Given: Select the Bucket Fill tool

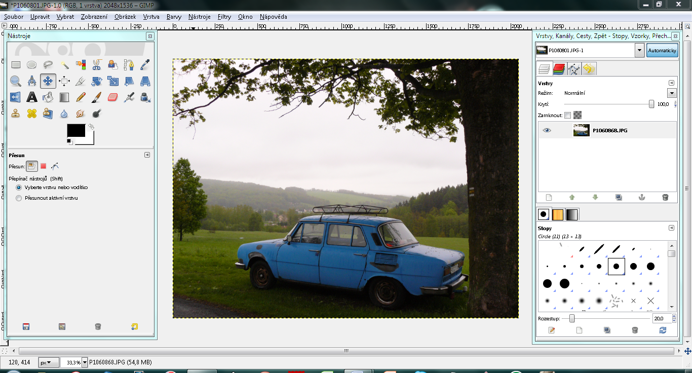Looking at the screenshot, I should (48, 97).
